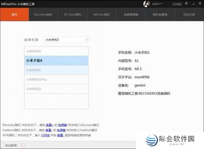Click 音量+ link in Recovery hint

pos(50,125)
